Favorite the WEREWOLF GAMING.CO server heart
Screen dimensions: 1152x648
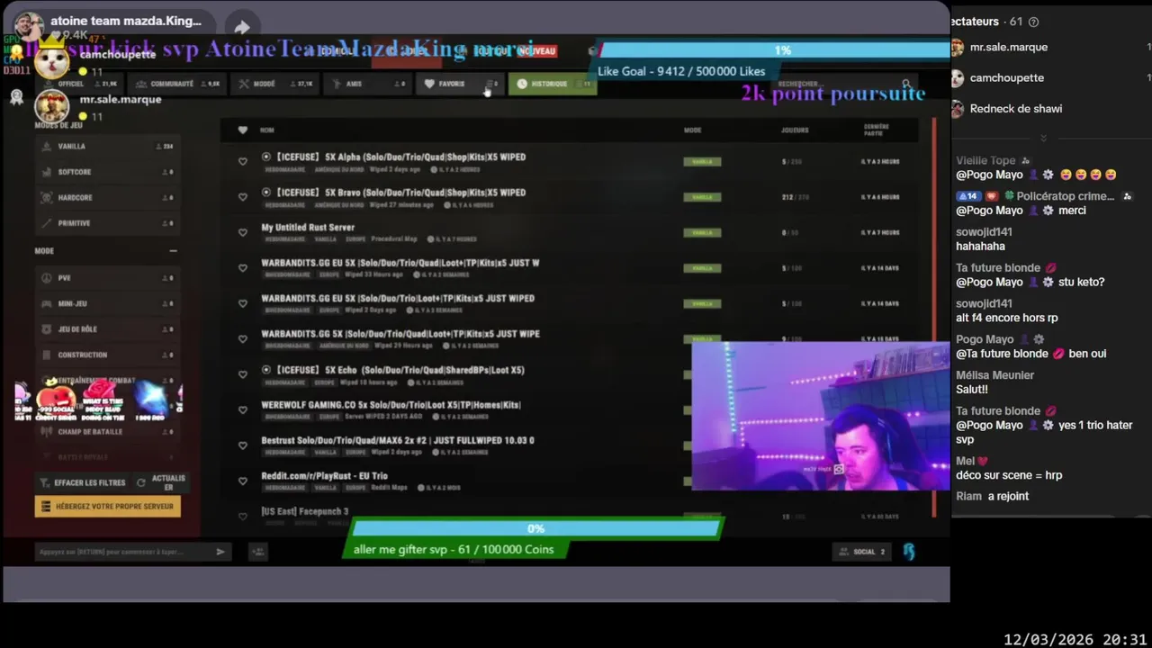(x=242, y=409)
